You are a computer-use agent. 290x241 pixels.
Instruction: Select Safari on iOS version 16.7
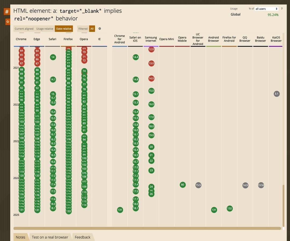point(136,162)
